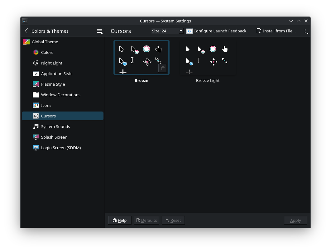Delete Breeze cursor theme via trash icon
This screenshot has height=252, width=331.
[162, 68]
